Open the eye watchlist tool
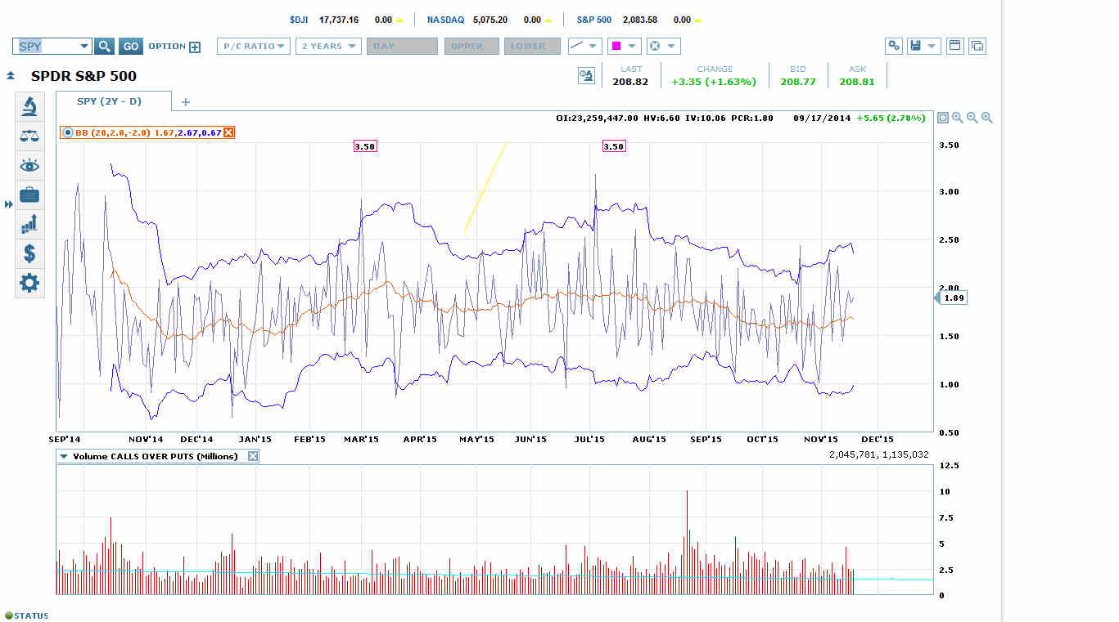Screen dimensions: 1119x622 pos(29,166)
